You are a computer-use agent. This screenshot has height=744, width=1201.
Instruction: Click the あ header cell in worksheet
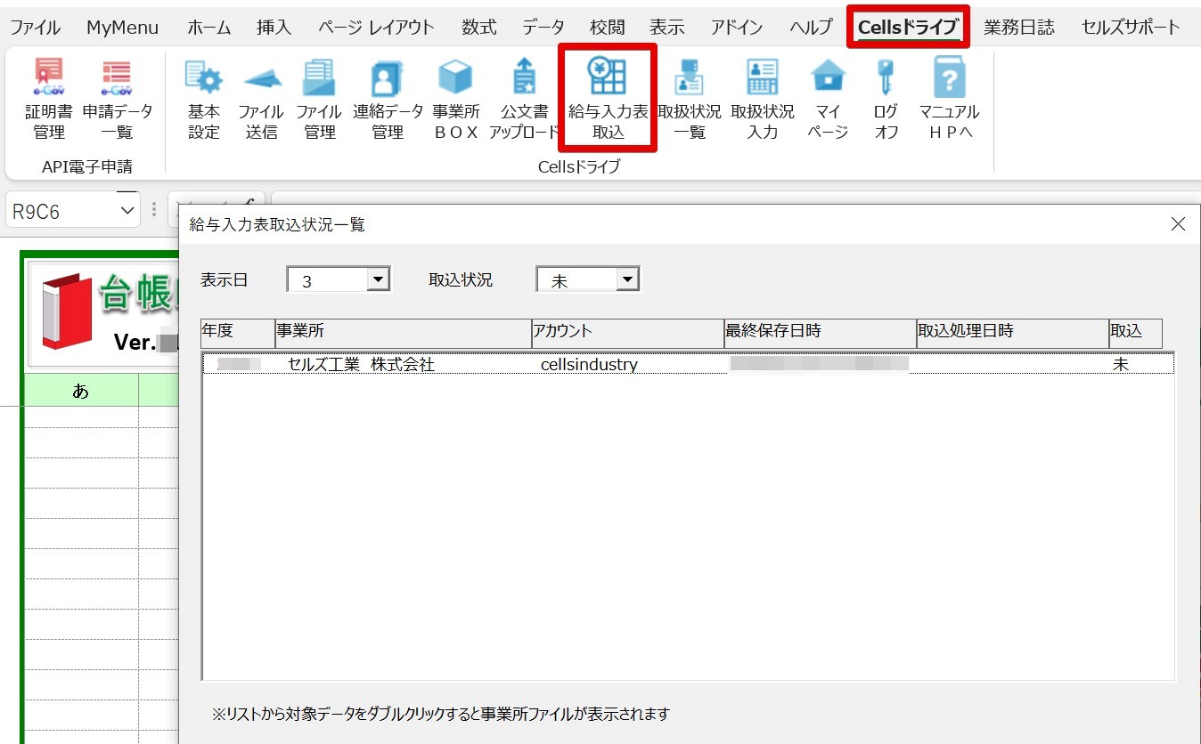coord(81,391)
